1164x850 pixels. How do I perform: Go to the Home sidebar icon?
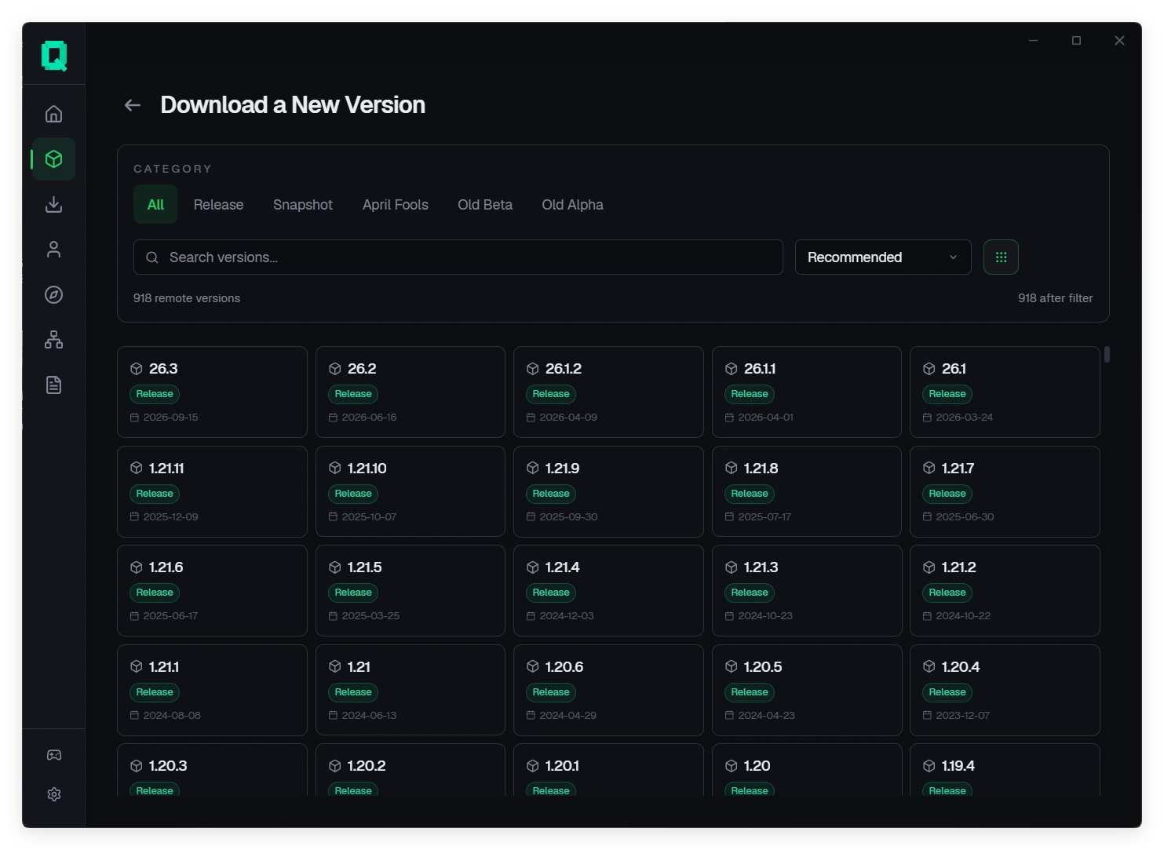(53, 114)
